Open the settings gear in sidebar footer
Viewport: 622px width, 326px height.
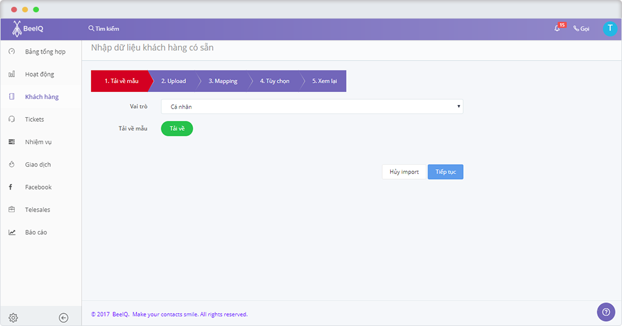pos(13,318)
